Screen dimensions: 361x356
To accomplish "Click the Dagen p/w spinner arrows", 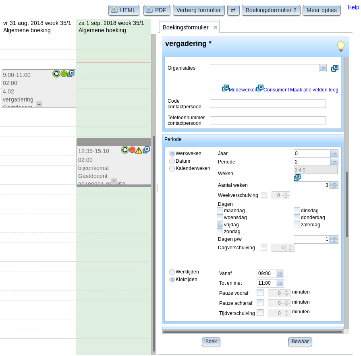I will pyautogui.click(x=334, y=239).
